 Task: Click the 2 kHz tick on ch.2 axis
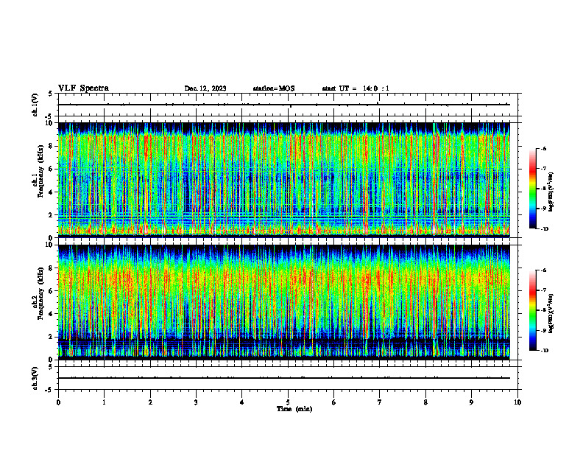pyautogui.click(x=51, y=337)
